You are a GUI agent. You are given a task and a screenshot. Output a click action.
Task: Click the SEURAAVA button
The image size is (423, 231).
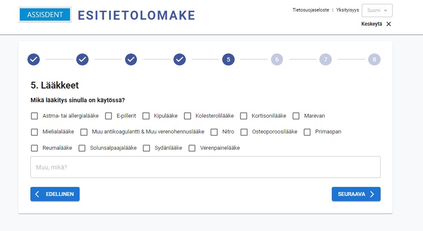(x=356, y=194)
